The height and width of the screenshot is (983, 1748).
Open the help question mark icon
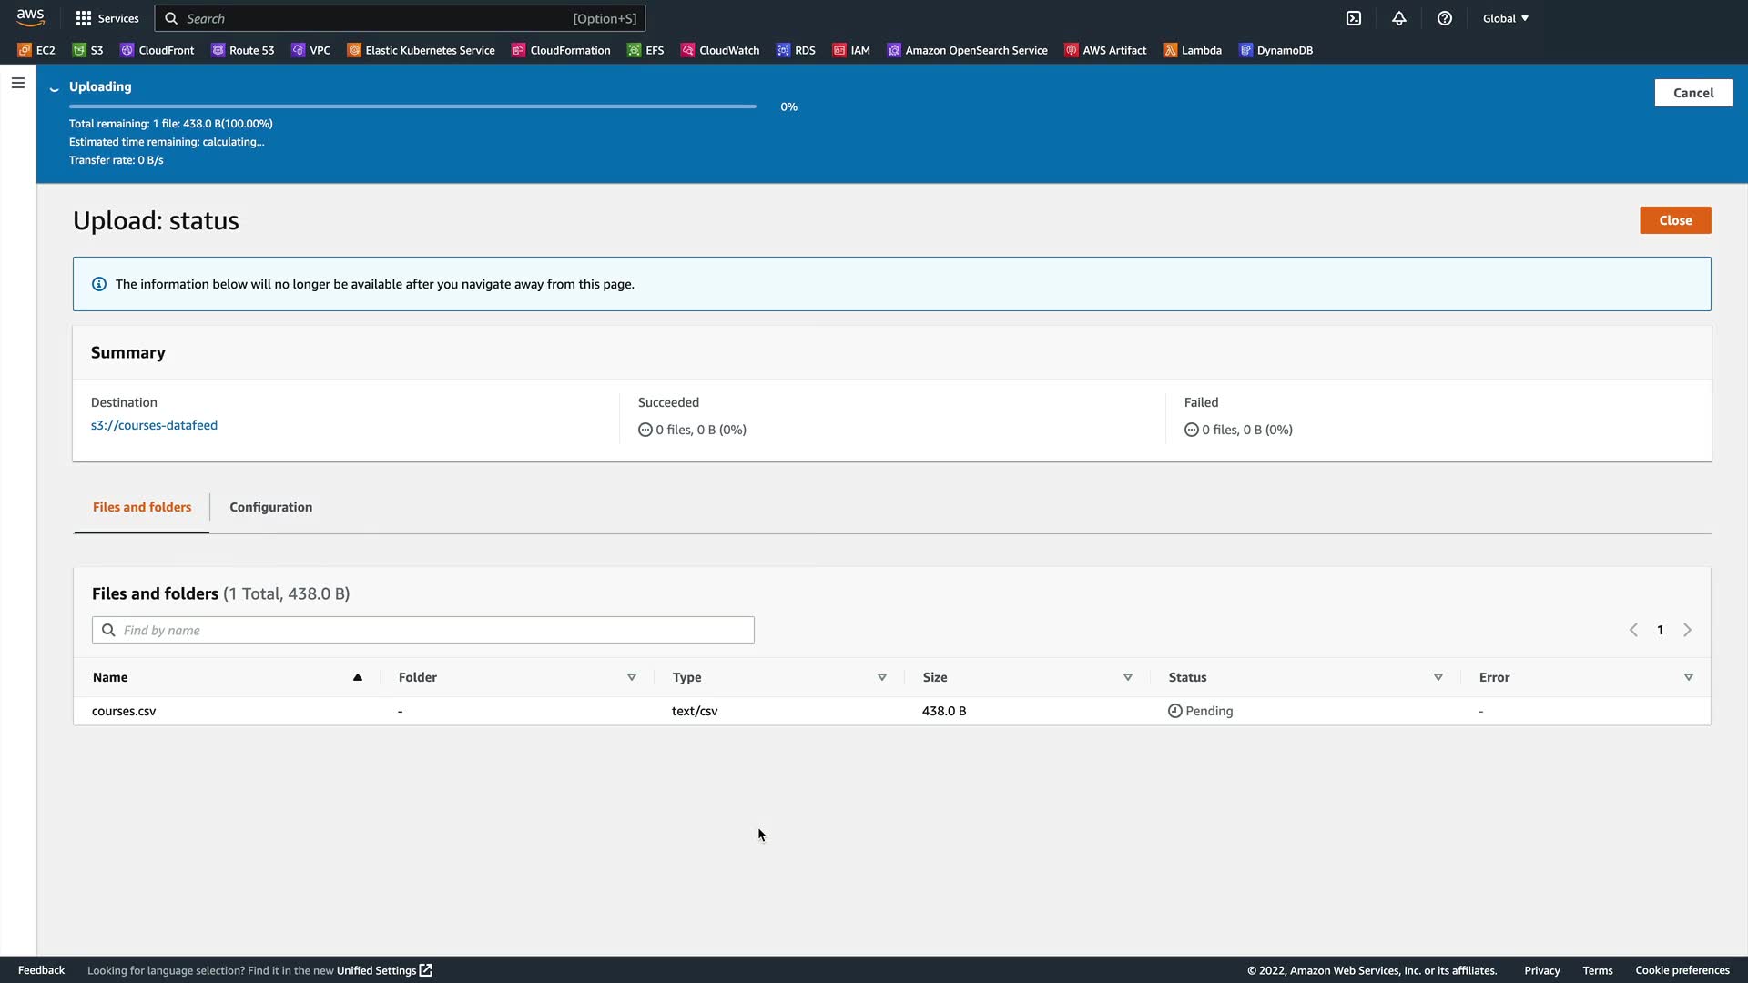coord(1445,18)
